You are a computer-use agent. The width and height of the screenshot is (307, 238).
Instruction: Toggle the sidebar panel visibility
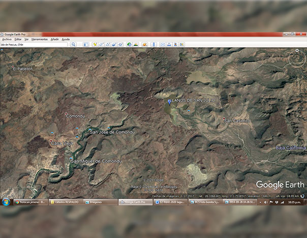(86, 44)
